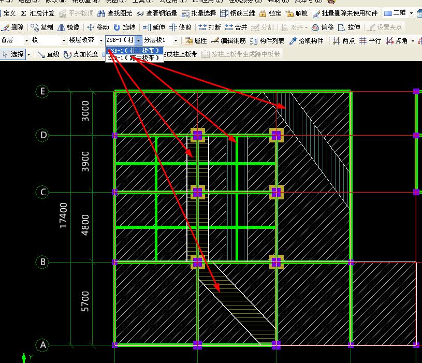
Task: Expand the arrow next to 点角
Action: (x=413, y=41)
